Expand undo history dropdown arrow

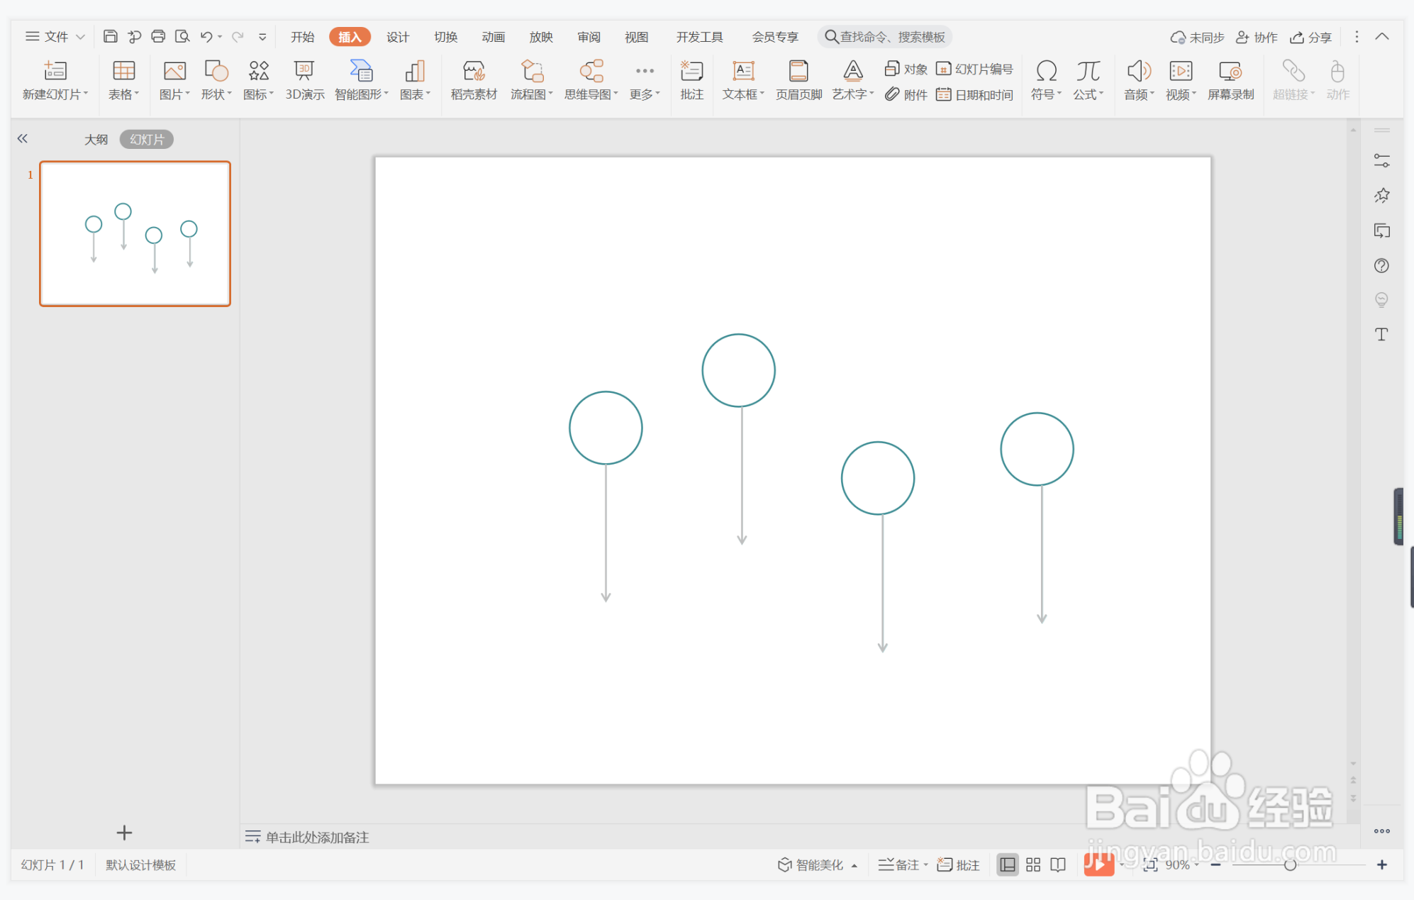pos(220,37)
